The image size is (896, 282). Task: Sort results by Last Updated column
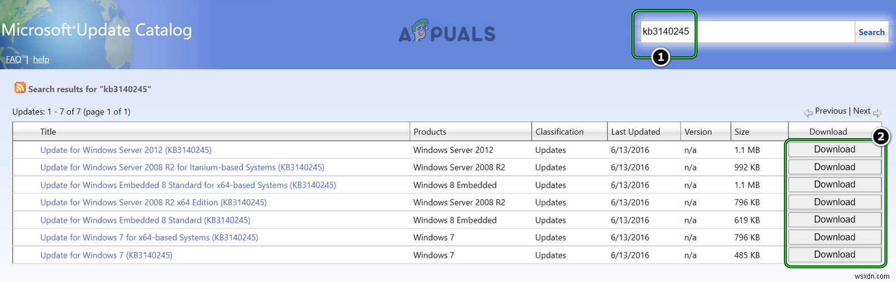point(635,131)
